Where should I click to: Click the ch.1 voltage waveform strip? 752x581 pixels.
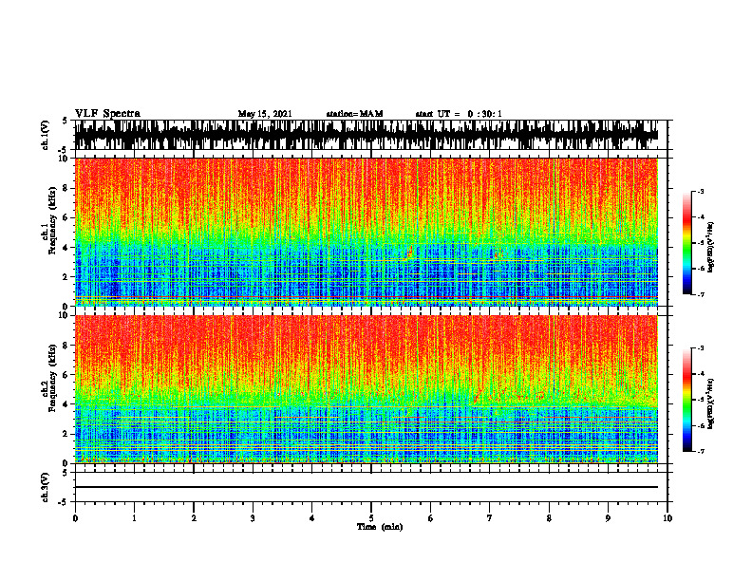pos(367,135)
